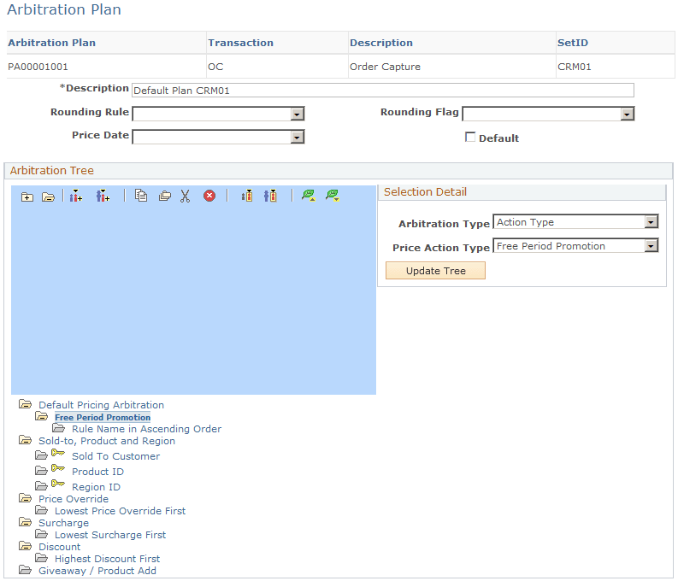The width and height of the screenshot is (678, 581).
Task: Click the copy documents icon in tree toolbar
Action: (x=141, y=197)
